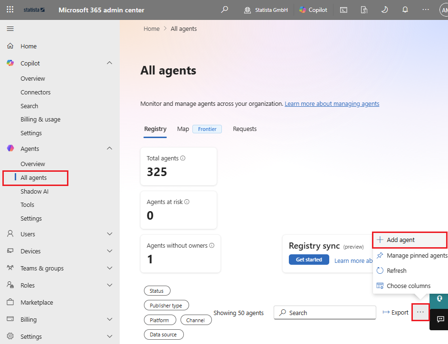
Task: Click Home breadcrumb link
Action: [x=152, y=28]
